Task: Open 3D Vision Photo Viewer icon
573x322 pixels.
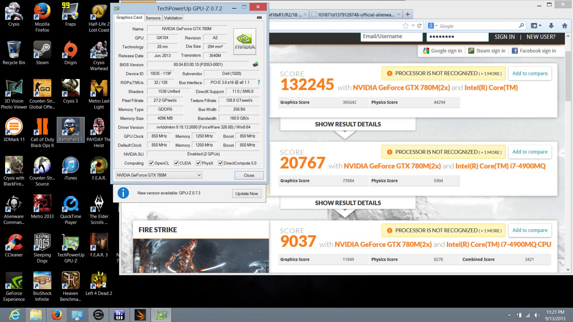Action: 14,94
